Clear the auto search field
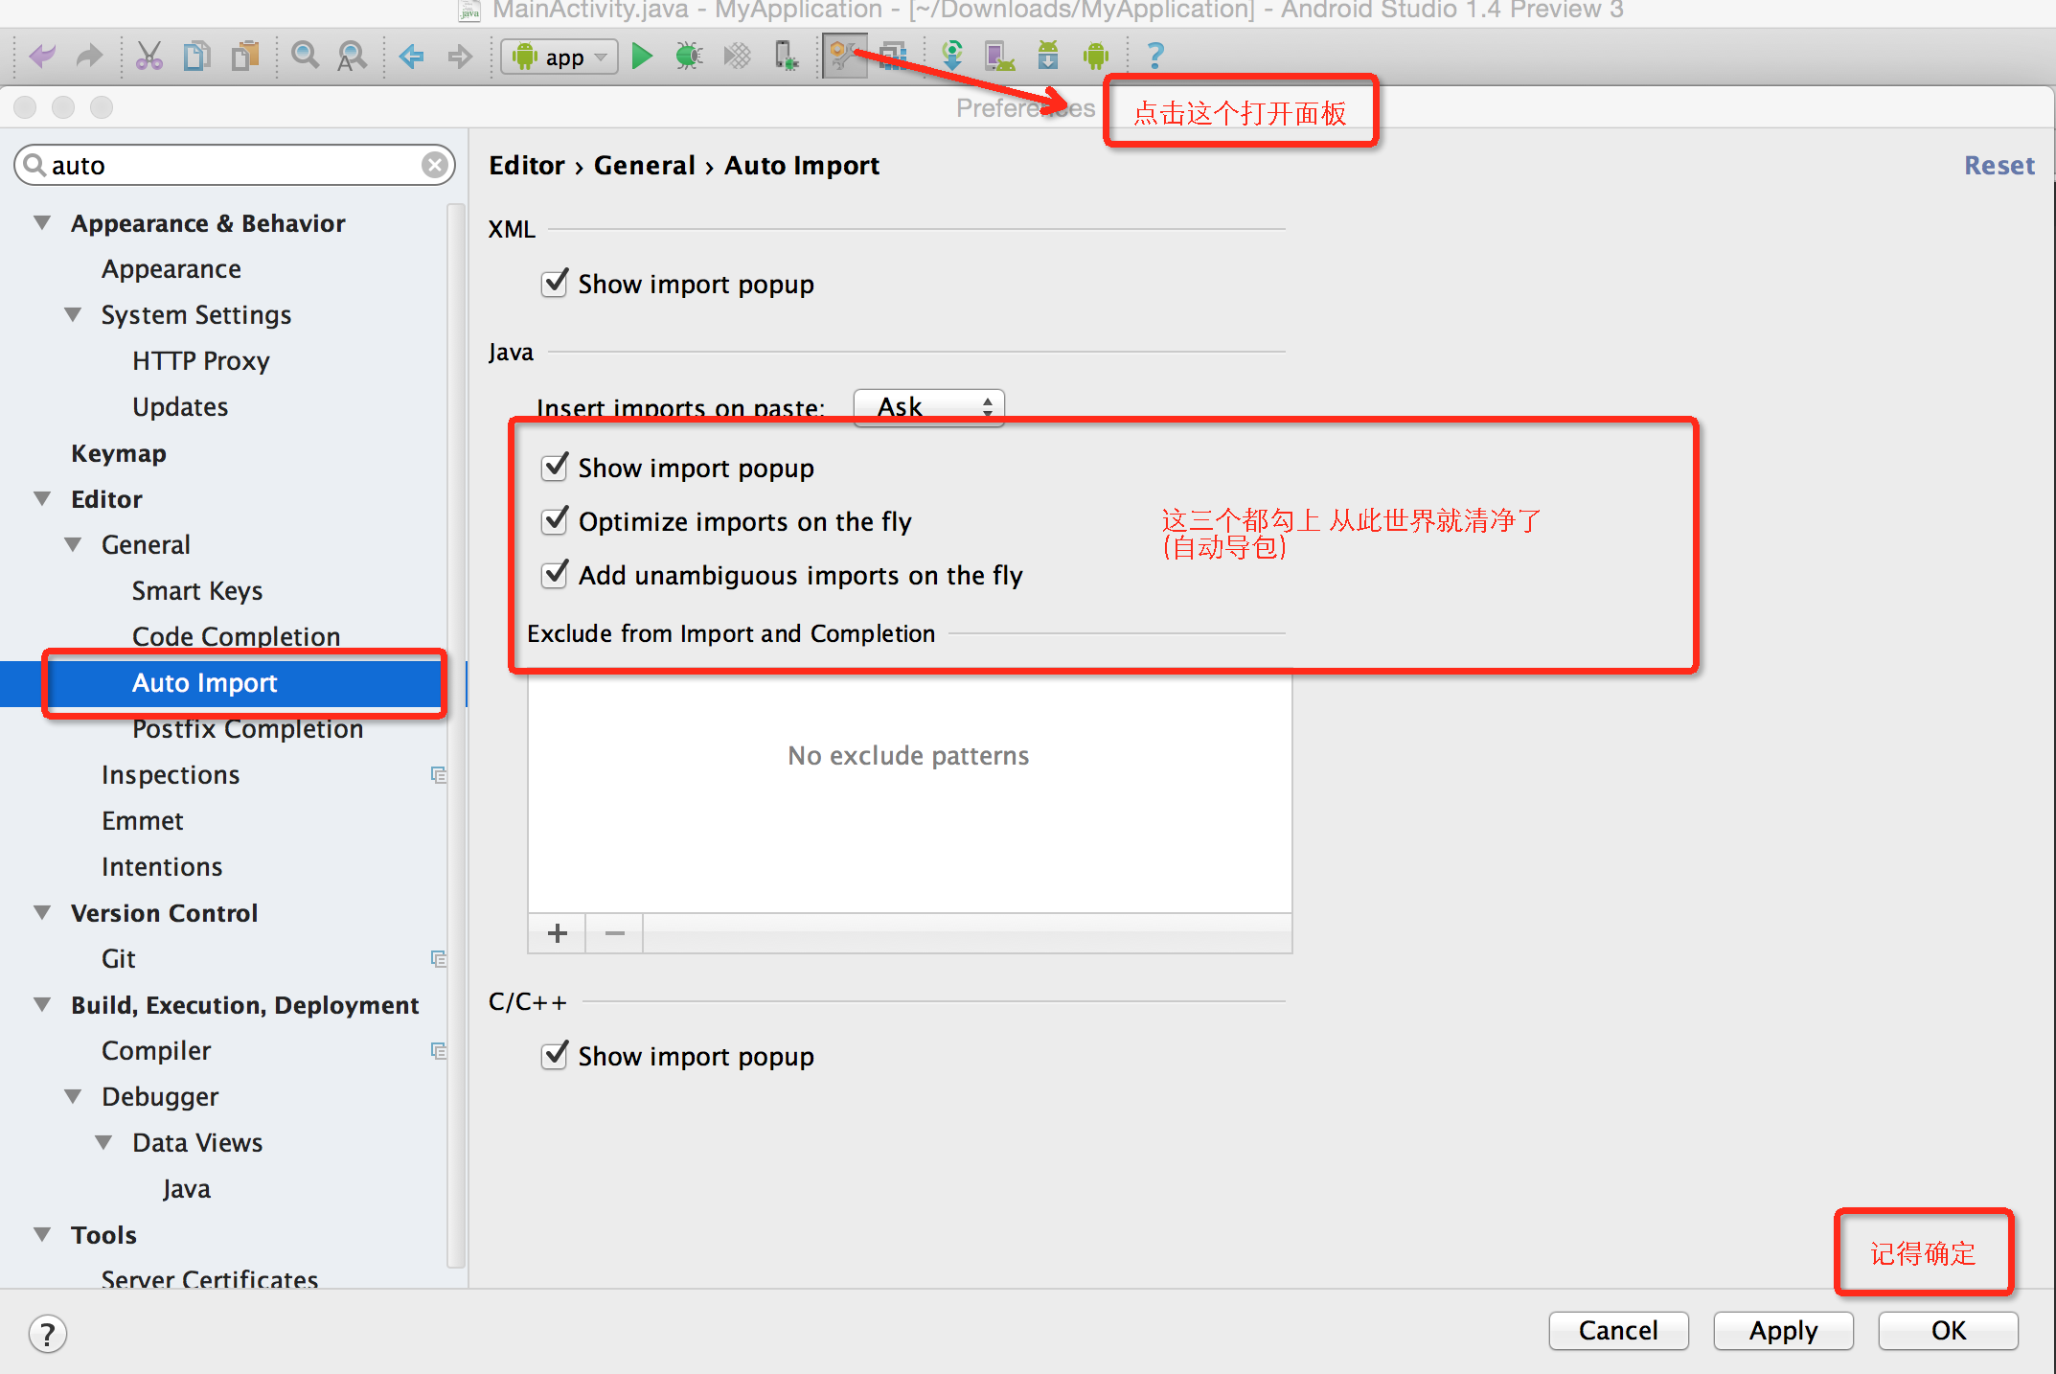 point(436,164)
